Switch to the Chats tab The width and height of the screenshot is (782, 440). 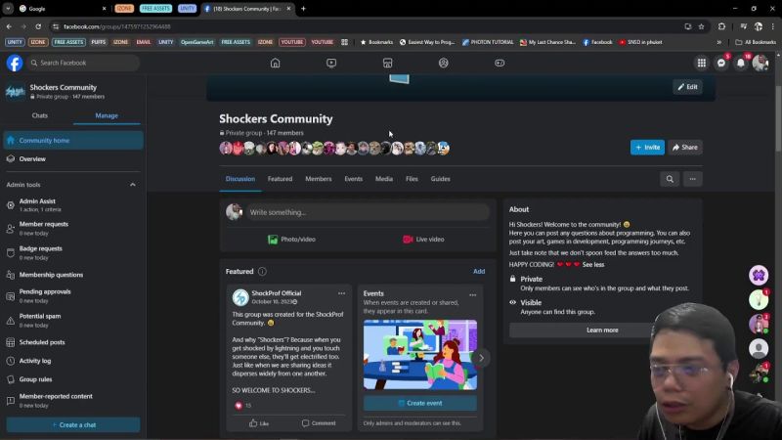point(40,115)
